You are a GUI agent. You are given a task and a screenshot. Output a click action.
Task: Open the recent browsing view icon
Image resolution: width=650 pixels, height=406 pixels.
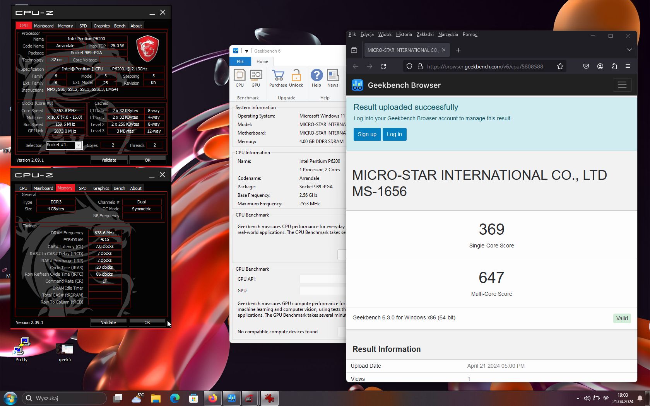[x=354, y=50]
